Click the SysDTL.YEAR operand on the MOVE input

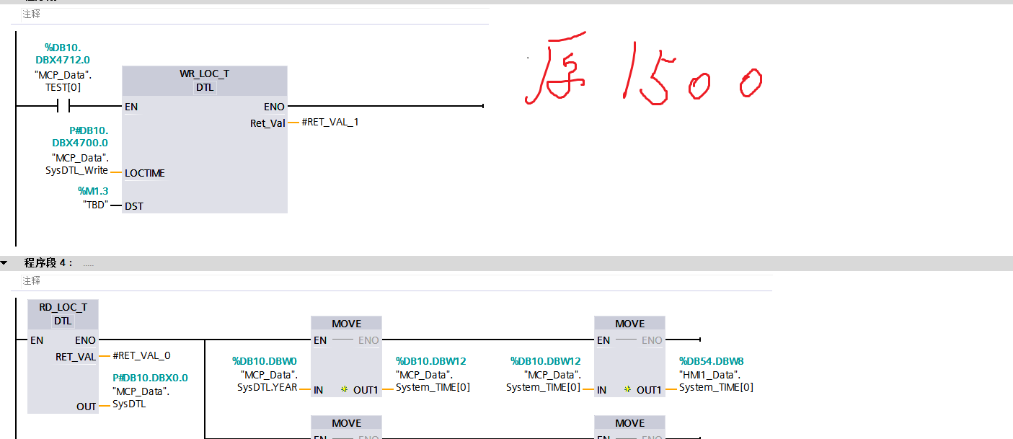pyautogui.click(x=267, y=388)
